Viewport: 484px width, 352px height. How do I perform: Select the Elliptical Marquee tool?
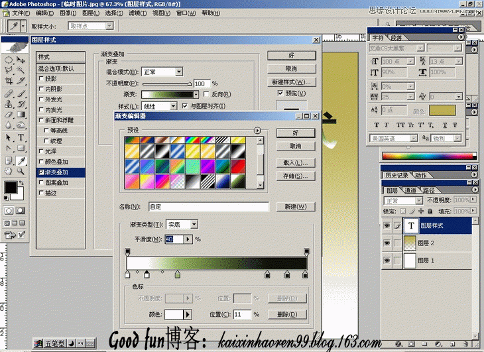pyautogui.click(x=9, y=60)
